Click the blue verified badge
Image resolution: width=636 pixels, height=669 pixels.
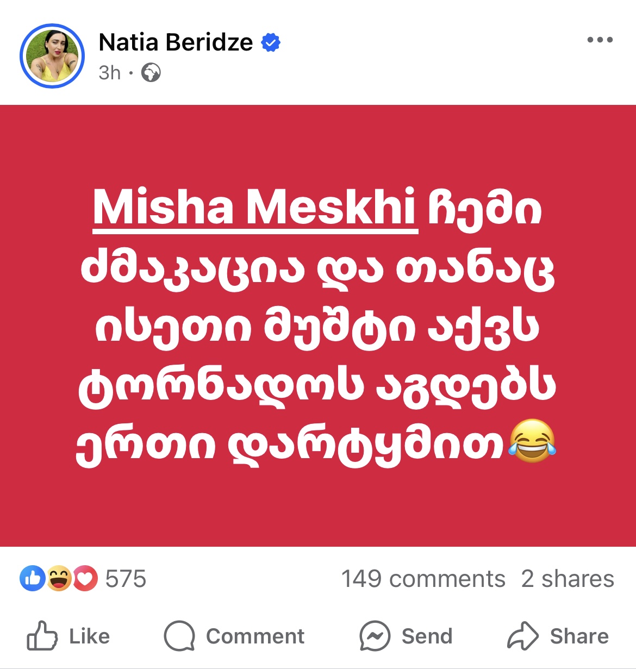[x=271, y=42]
